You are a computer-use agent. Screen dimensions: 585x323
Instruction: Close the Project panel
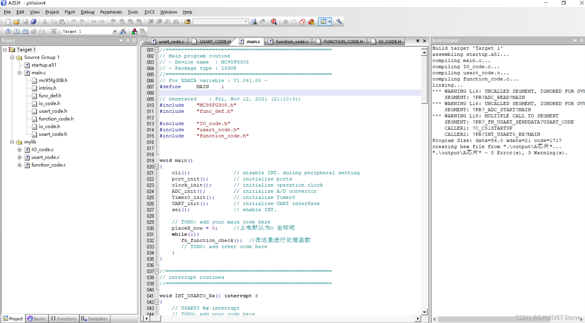134,40
